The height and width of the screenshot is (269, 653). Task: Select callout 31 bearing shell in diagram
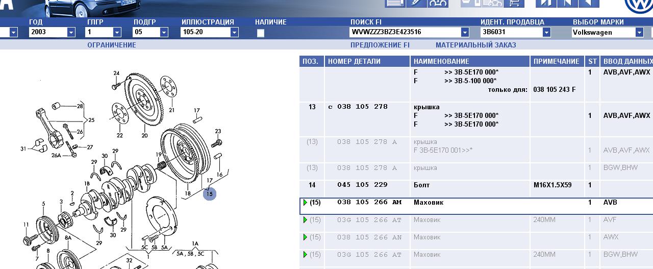click(x=23, y=149)
